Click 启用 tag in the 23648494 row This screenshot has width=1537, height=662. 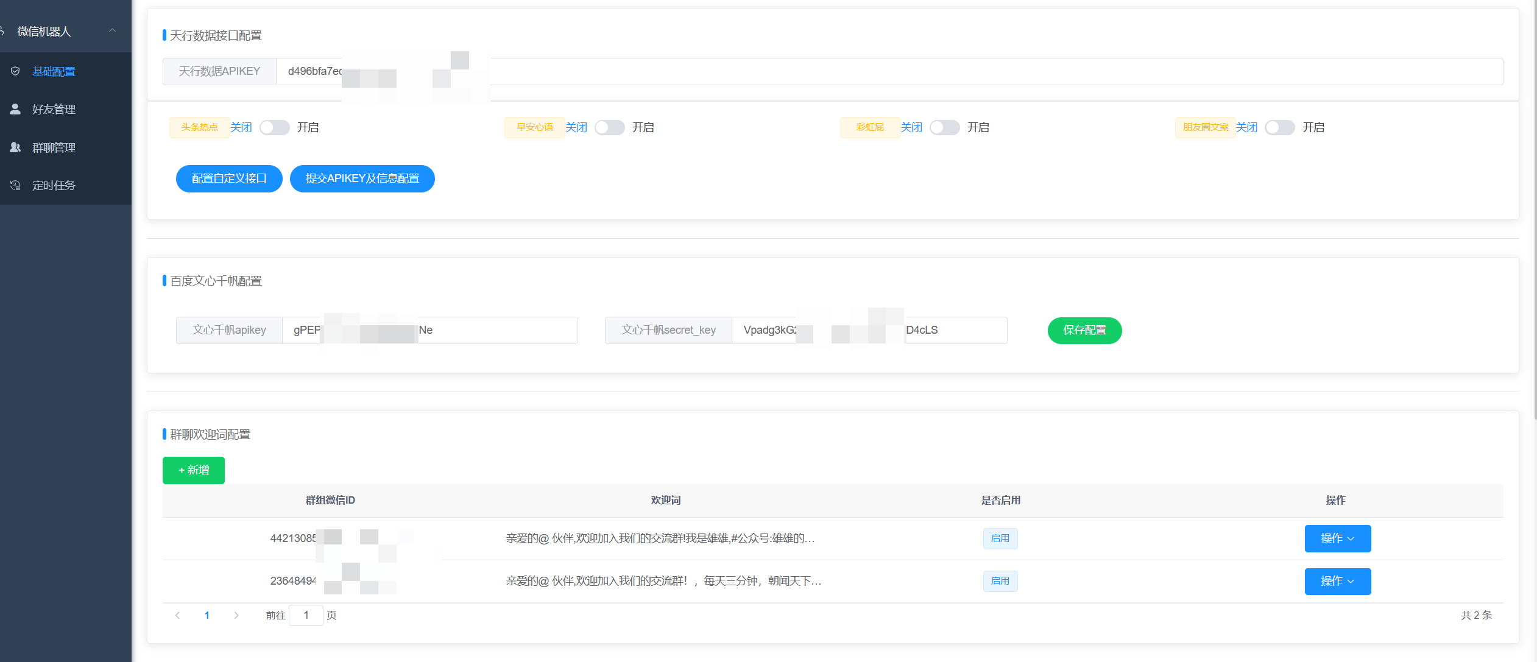tap(1000, 581)
